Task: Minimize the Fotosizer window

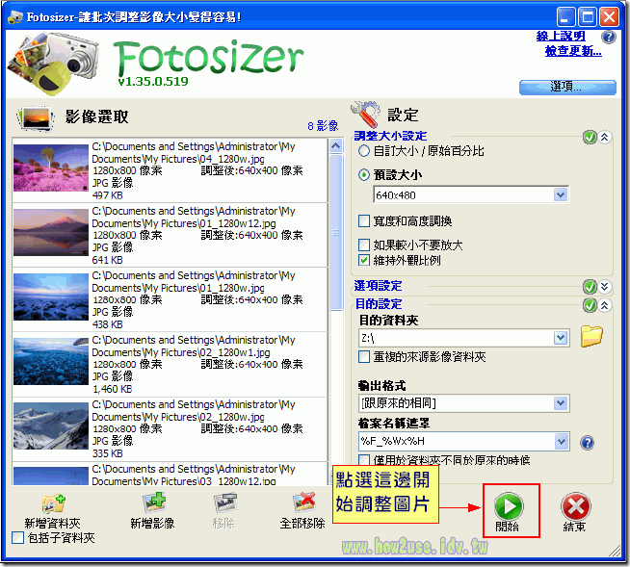Action: click(x=566, y=17)
